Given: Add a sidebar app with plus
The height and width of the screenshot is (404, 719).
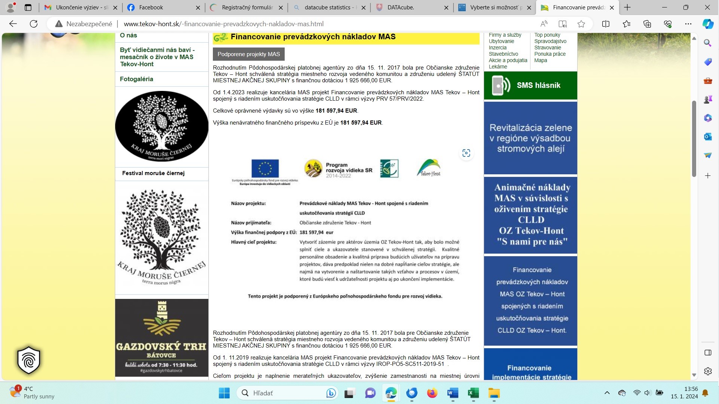Looking at the screenshot, I should click(708, 175).
